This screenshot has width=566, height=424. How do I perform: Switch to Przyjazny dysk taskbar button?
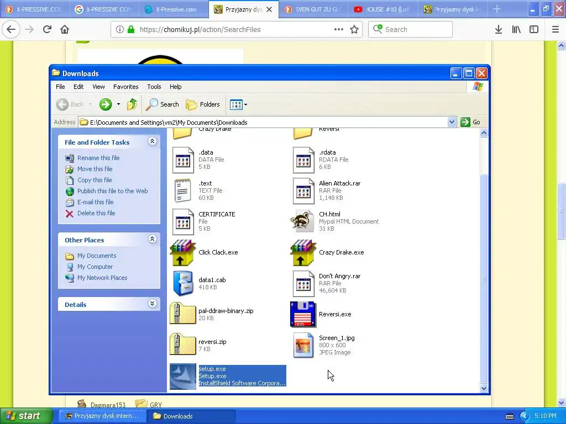coord(102,416)
